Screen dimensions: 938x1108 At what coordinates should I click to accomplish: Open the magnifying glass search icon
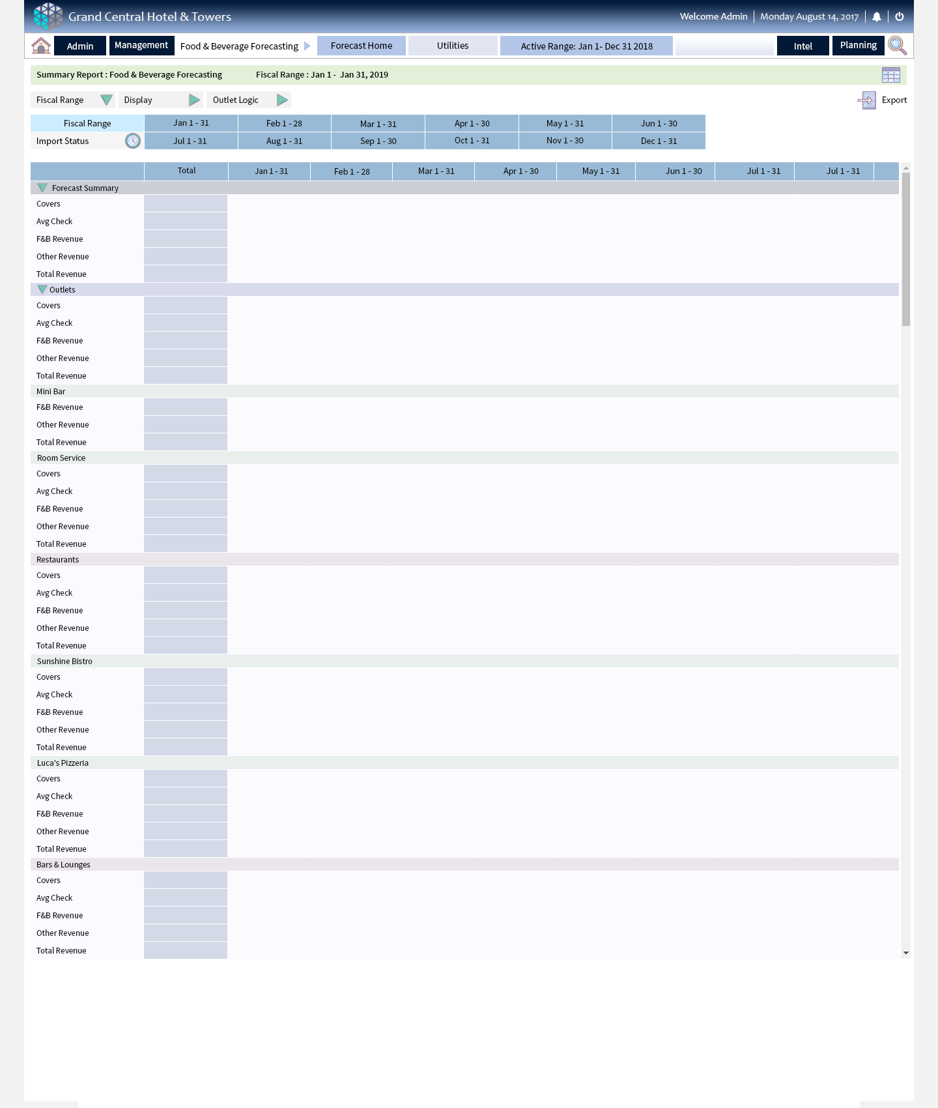click(897, 46)
